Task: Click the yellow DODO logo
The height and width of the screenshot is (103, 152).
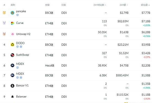Action: (x=12, y=45)
